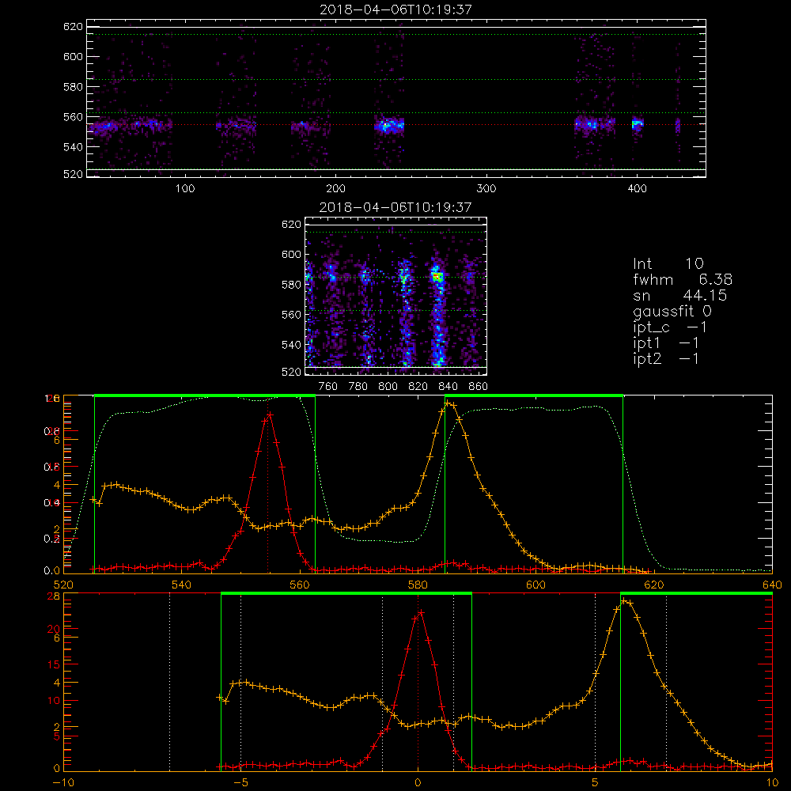Click the thick green bar atop third plot's left window
This screenshot has height=791, width=791.
click(x=205, y=395)
